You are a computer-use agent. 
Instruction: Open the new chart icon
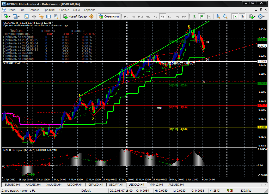click(x=6, y=16)
